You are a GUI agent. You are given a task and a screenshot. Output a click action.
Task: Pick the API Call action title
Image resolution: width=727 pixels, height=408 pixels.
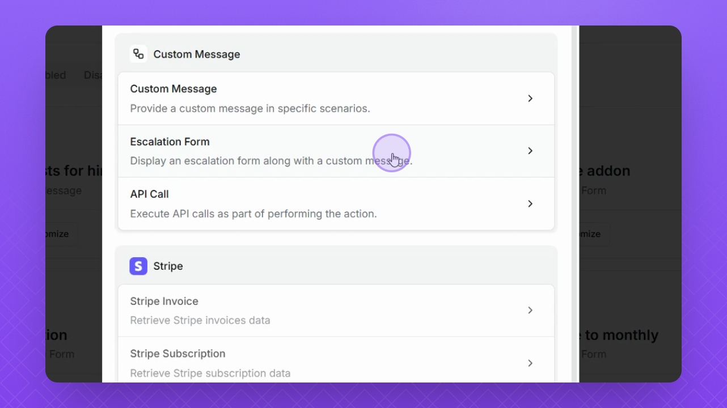149,194
